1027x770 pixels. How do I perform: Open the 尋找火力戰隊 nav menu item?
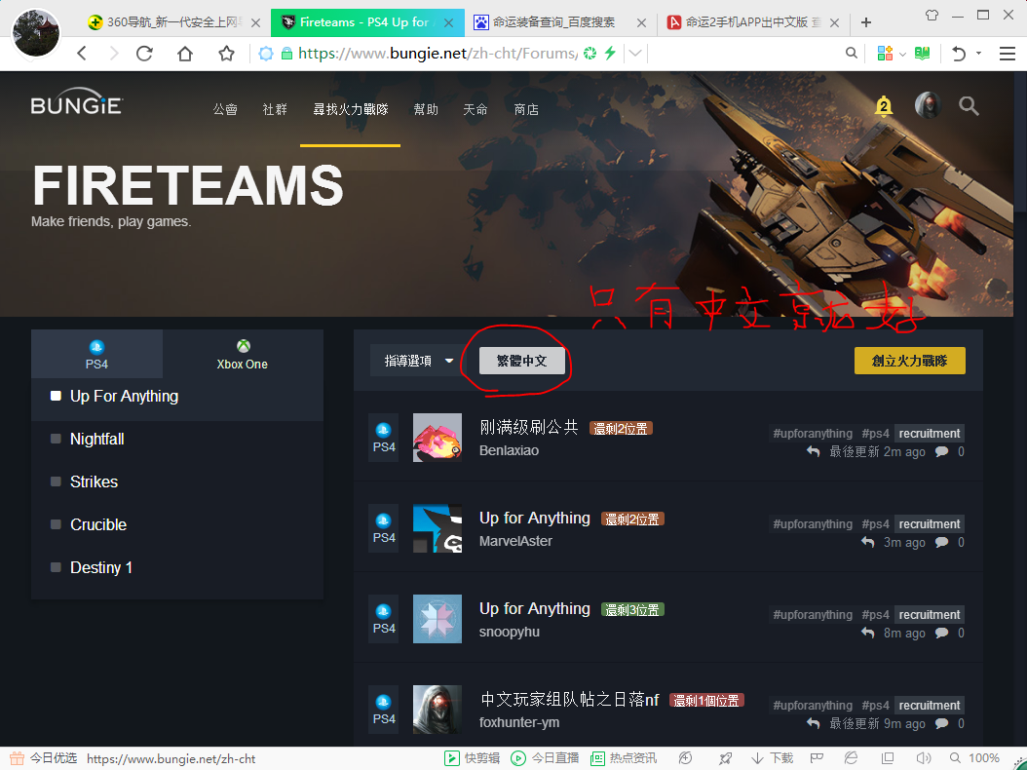coord(351,109)
